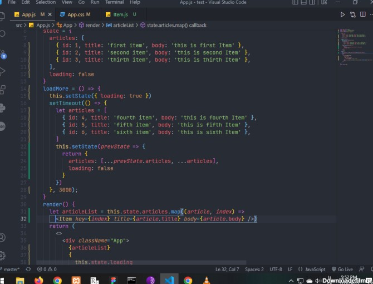
Task: Open the Python view in activity bar
Action: [2, 108]
